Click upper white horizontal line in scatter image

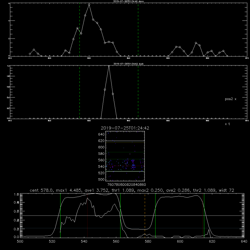125,141
